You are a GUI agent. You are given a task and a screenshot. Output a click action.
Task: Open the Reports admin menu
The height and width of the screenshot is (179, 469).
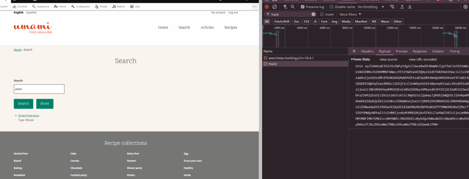click(x=119, y=6)
